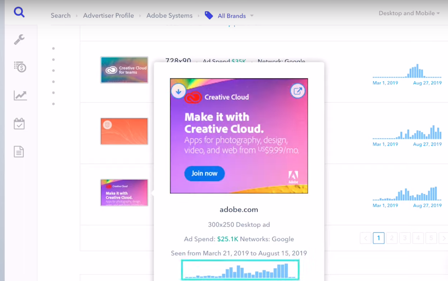
Task: Click the first row's spend bar chart
Action: (x=407, y=71)
